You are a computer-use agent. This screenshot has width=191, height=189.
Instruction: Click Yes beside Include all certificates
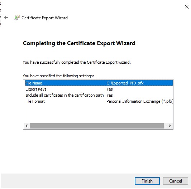[110, 95]
